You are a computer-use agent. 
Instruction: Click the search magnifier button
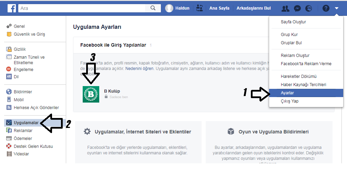153,8
